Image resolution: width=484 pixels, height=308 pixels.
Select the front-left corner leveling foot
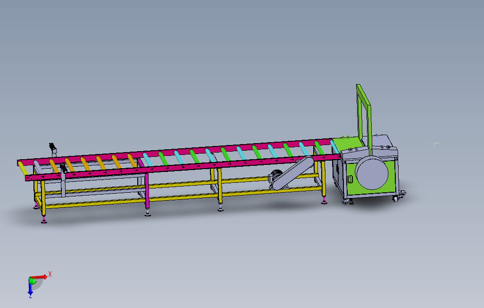click(44, 220)
